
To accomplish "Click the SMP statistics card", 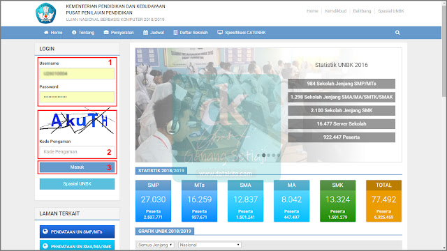I will [154, 201].
